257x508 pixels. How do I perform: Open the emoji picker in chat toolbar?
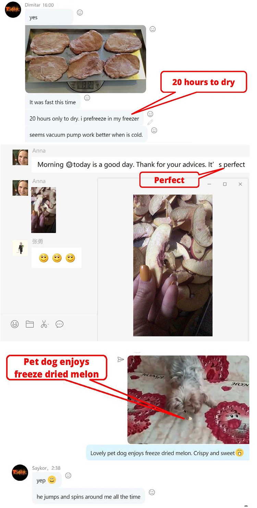pos(15,324)
